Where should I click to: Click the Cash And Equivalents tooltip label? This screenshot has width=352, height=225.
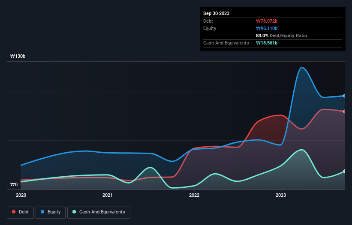(x=226, y=43)
